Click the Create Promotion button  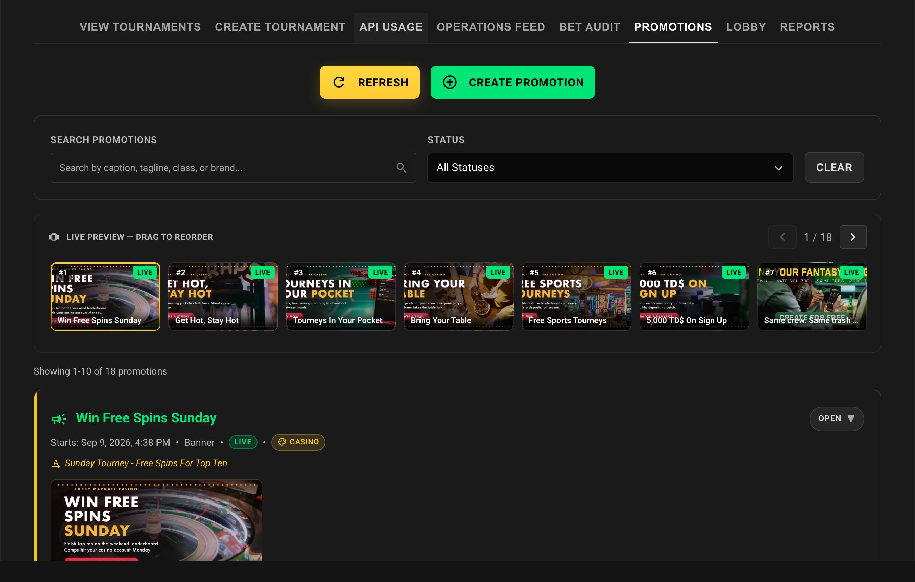(513, 82)
